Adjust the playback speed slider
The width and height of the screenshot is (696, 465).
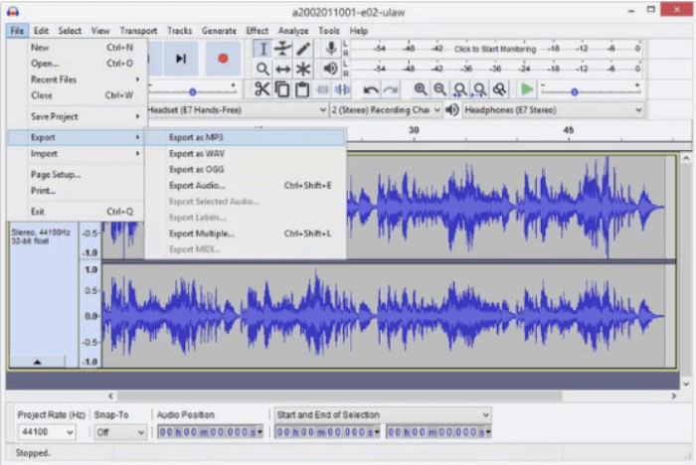tap(575, 90)
